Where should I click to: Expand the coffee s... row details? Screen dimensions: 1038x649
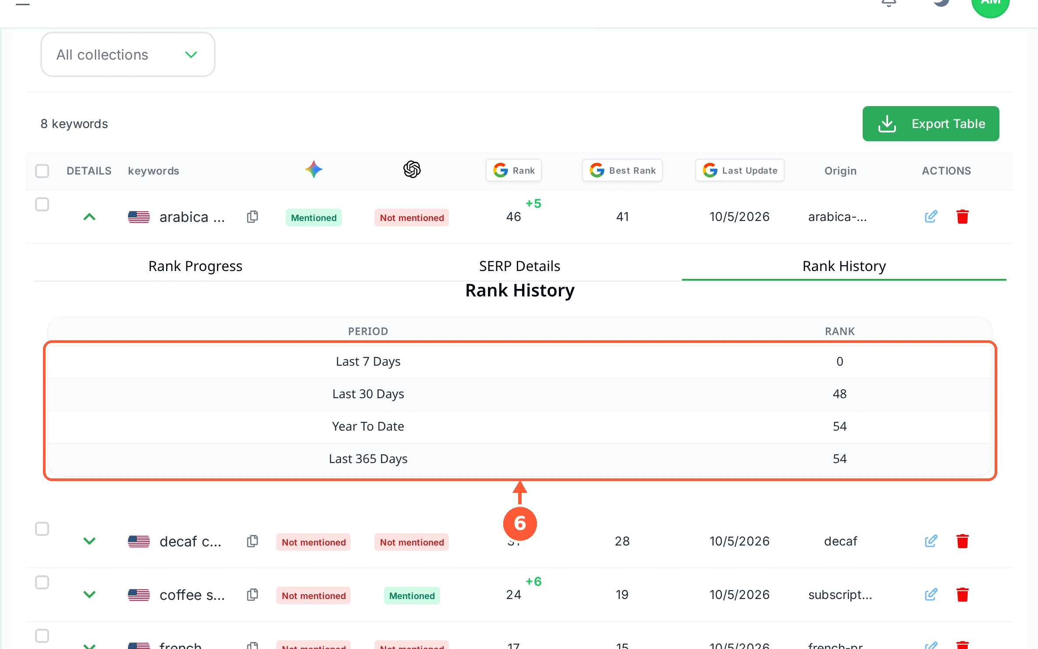point(89,595)
